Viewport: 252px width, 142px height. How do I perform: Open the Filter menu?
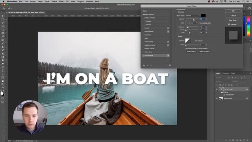tap(61, 2)
